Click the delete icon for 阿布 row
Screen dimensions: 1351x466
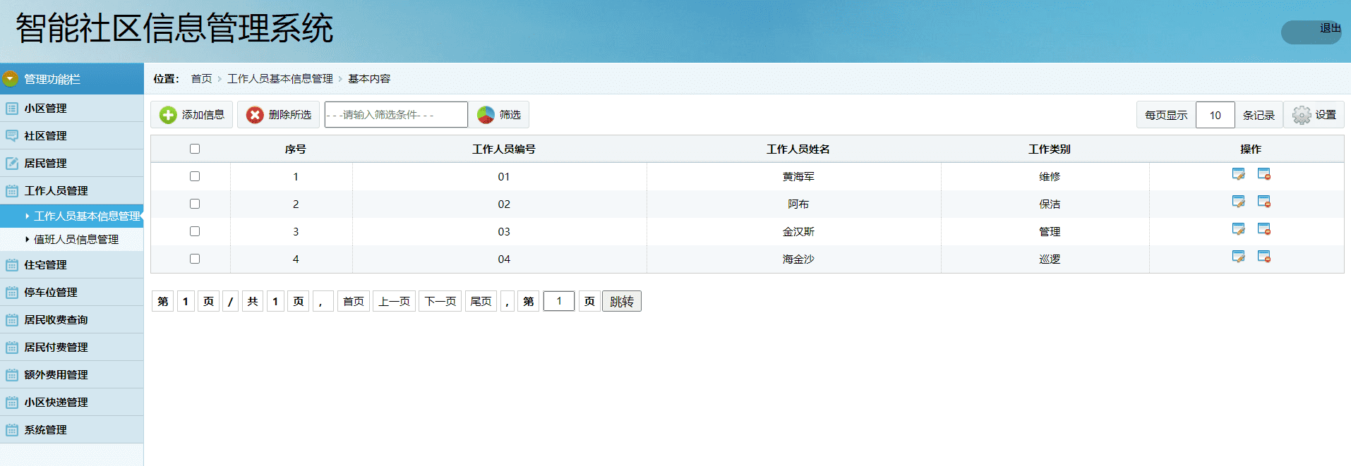pyautogui.click(x=1263, y=202)
